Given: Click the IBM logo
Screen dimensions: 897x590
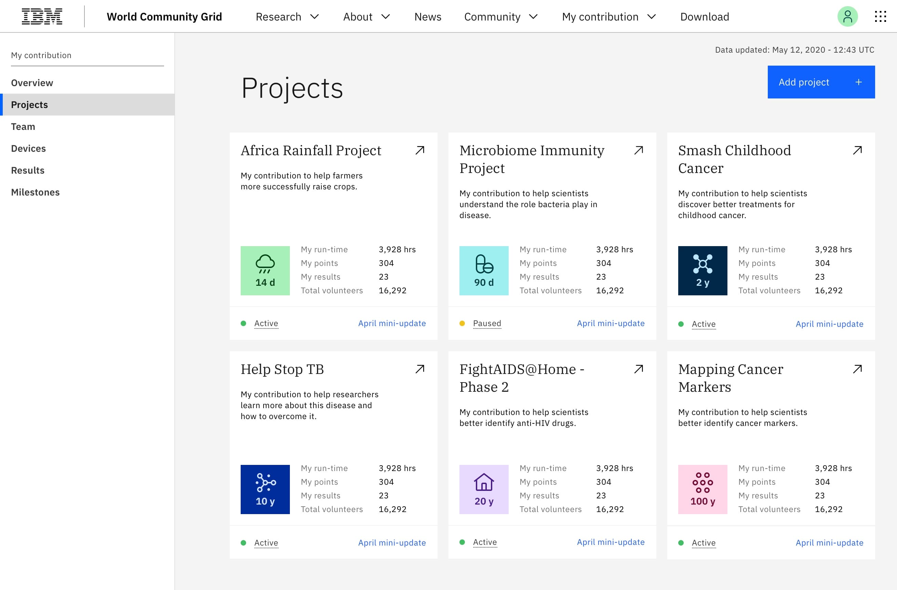Looking at the screenshot, I should (42, 16).
